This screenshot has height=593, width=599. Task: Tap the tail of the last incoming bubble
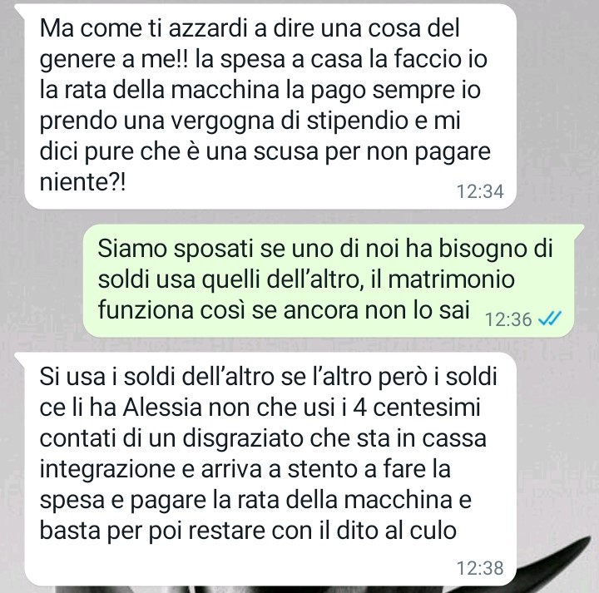21,358
